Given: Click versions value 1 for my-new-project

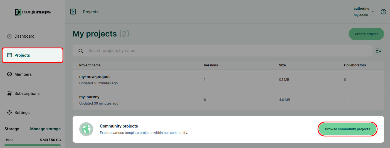Looking at the screenshot, I should [205, 80].
